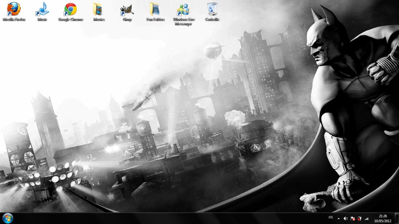
Task: Click the Show desktop strip
Action: click(x=397, y=218)
